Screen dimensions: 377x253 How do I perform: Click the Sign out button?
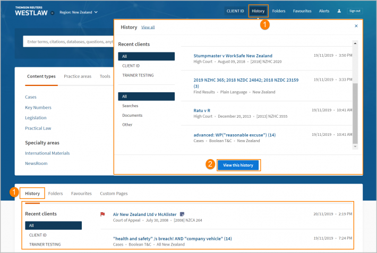(x=355, y=11)
